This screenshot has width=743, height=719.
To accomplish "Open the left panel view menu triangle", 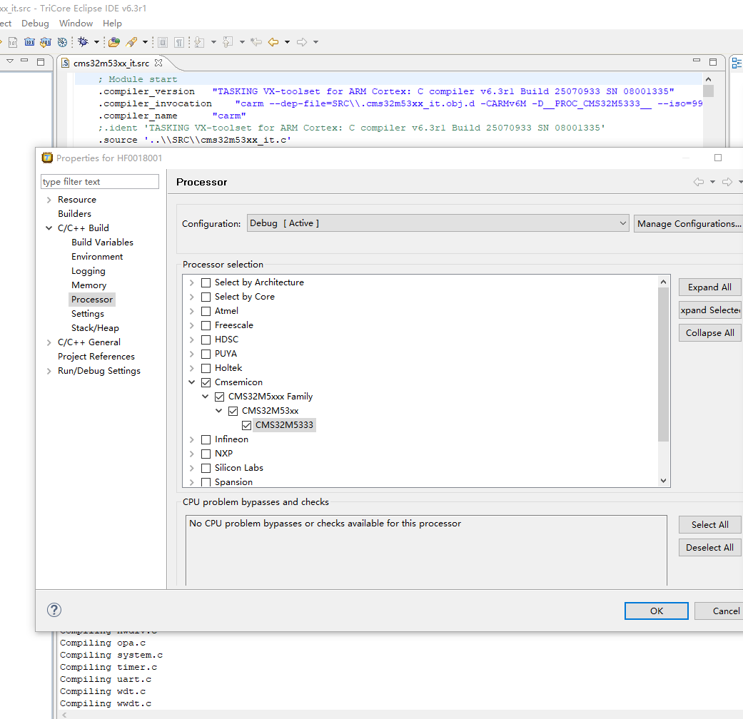I will pos(10,61).
